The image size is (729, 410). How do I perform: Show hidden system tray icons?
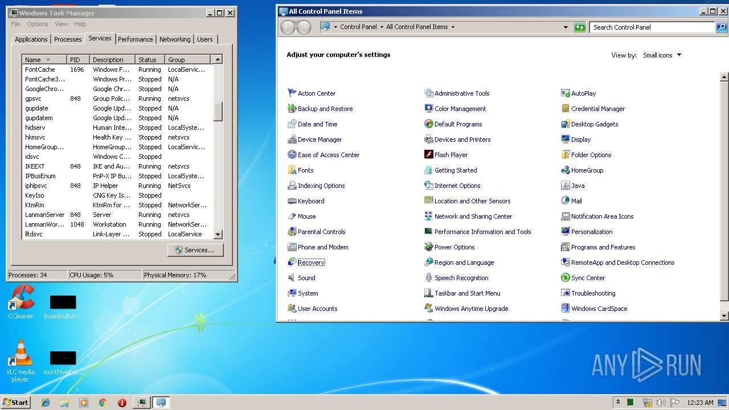(x=618, y=402)
